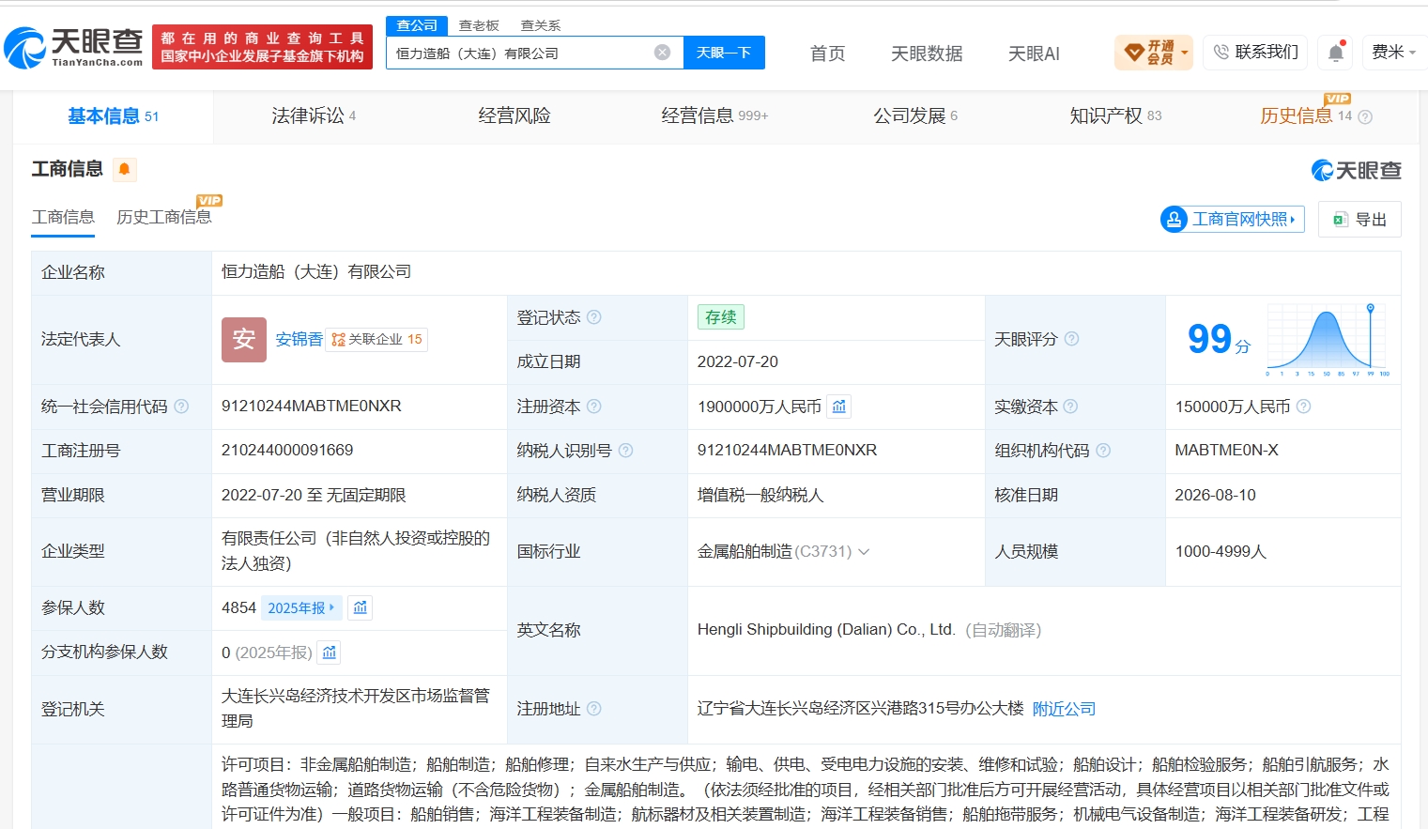
Task: View branch insured count chart icon
Action: (330, 652)
